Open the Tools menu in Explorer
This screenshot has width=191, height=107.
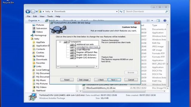point(50,16)
